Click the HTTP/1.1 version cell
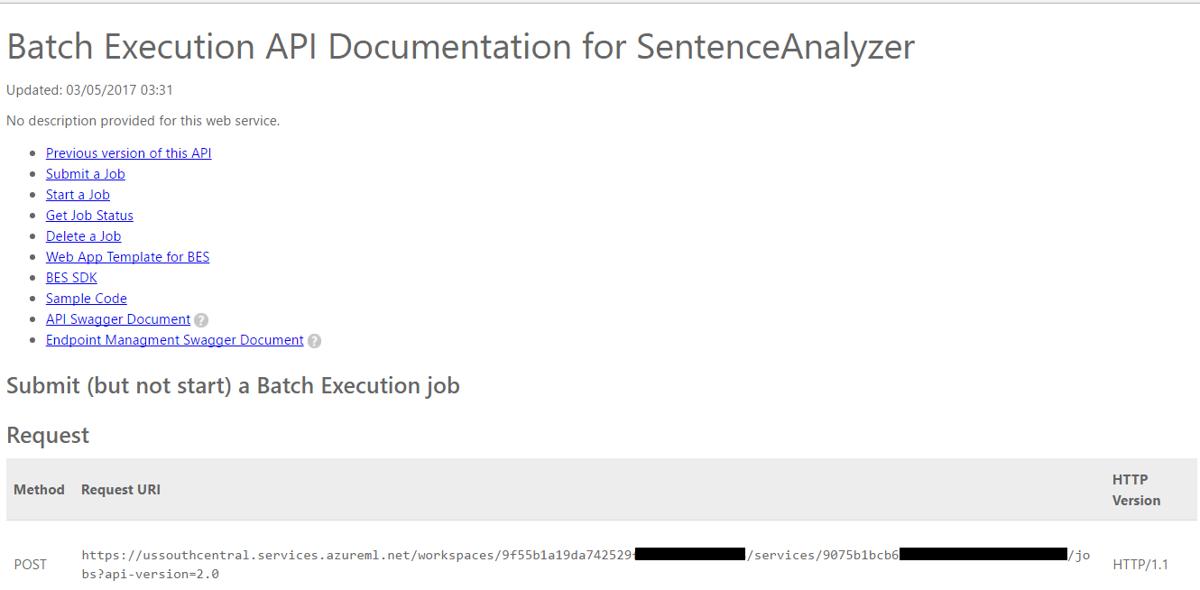This screenshot has height=590, width=1200. coord(1140,565)
